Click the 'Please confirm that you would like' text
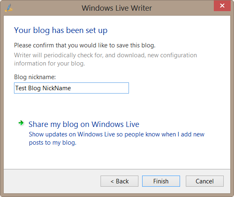 84,45
